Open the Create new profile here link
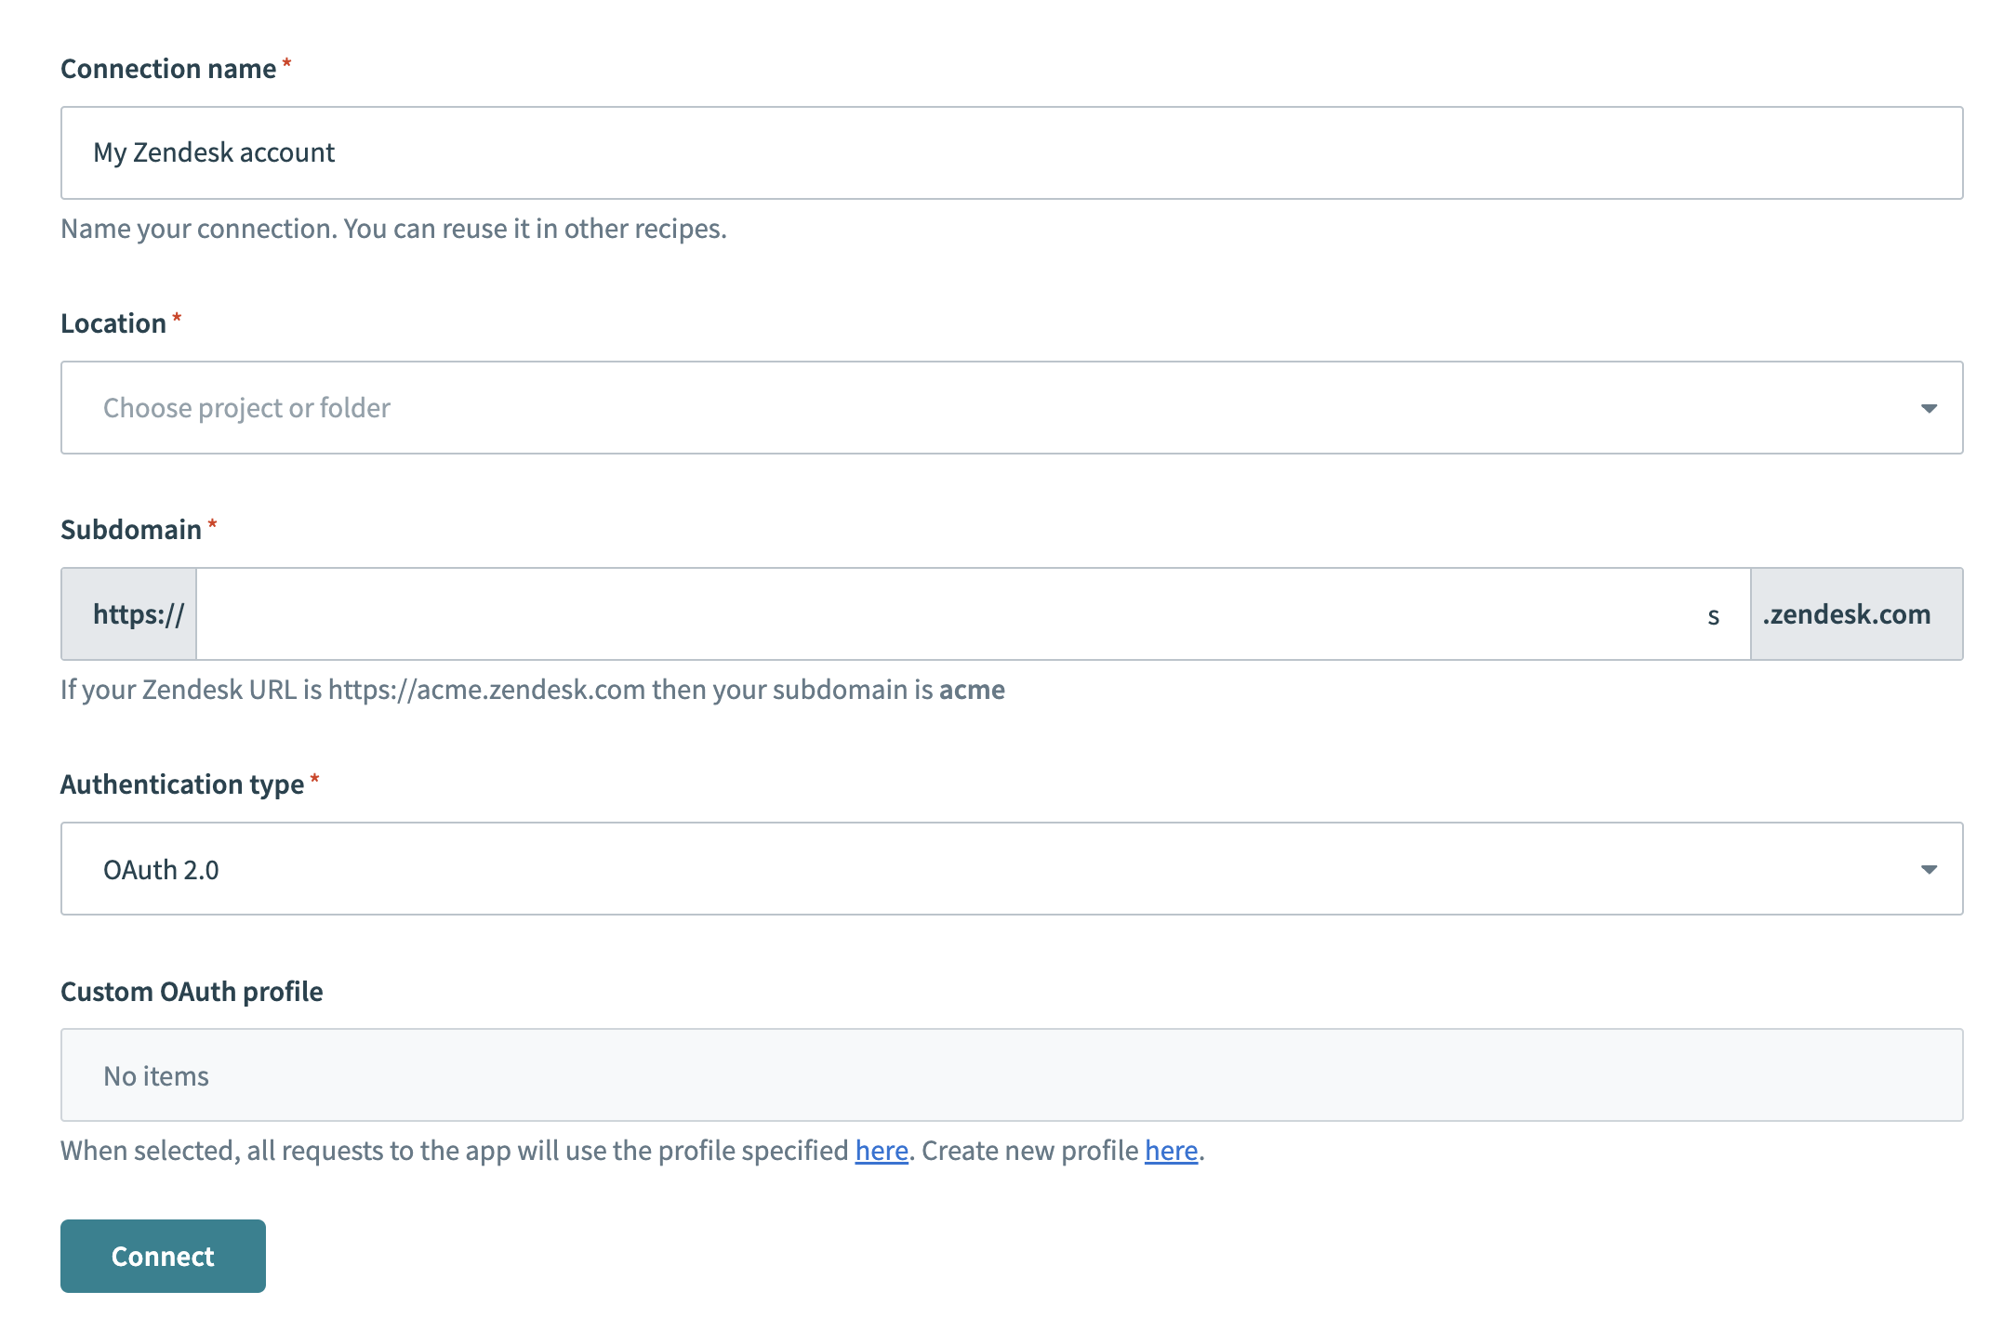This screenshot has width=2016, height=1344. 1171,1151
